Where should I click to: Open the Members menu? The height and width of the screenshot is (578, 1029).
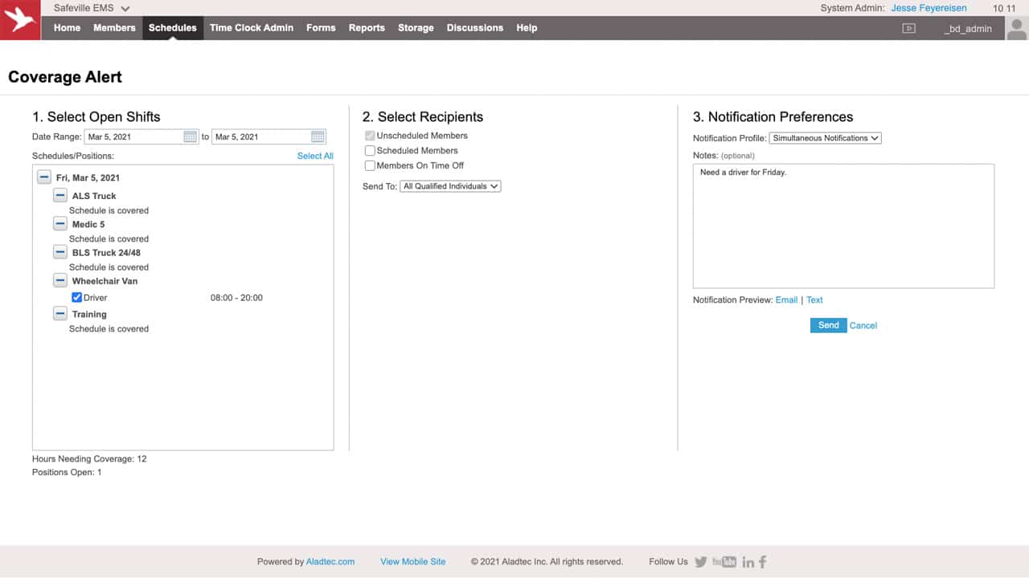(x=114, y=27)
